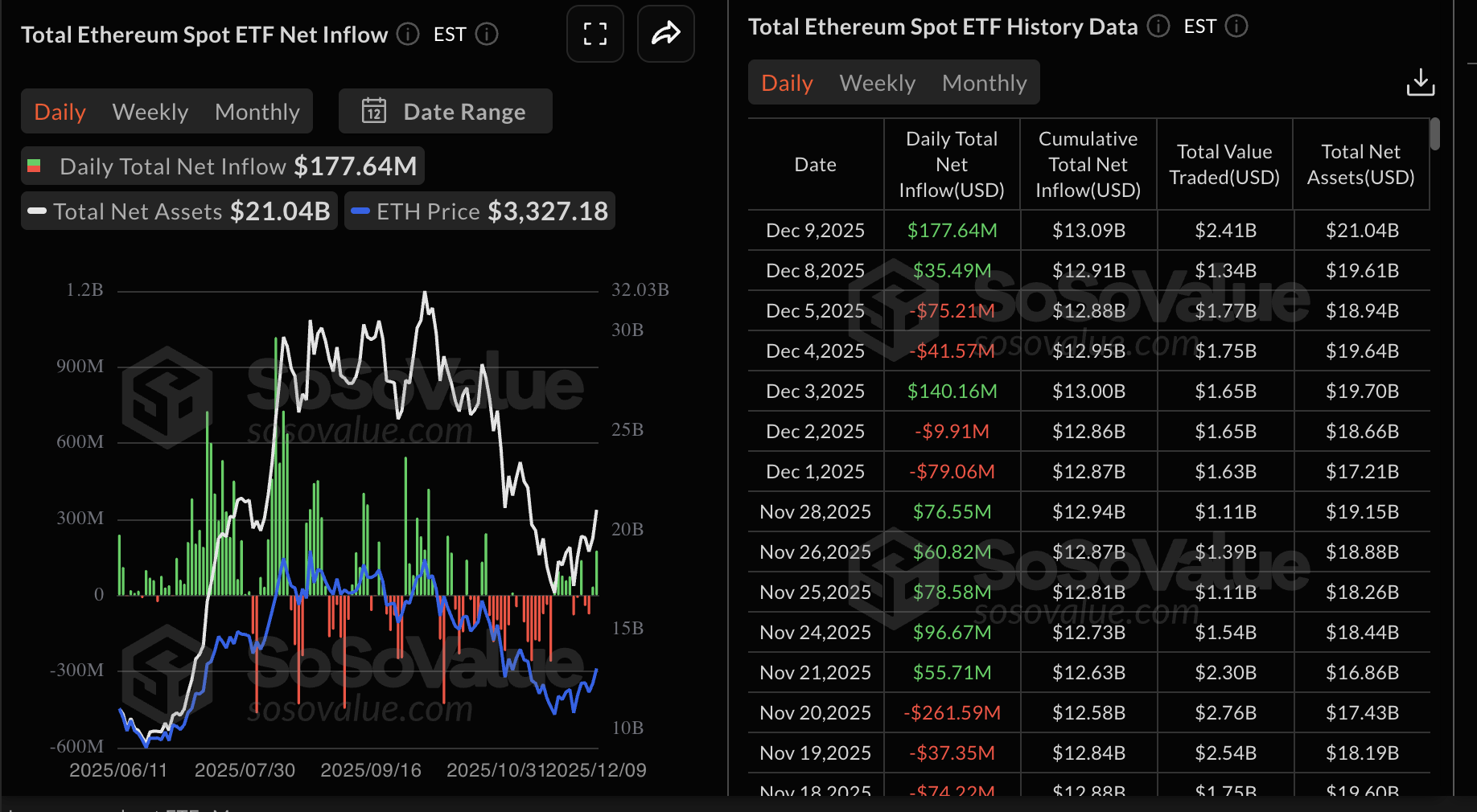
Task: Open the share options for the chart
Action: (665, 34)
